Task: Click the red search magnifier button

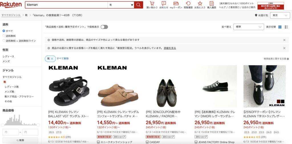Action: point(138,5)
